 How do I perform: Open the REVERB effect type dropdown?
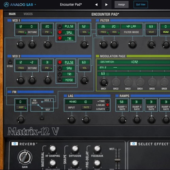tap(29, 144)
